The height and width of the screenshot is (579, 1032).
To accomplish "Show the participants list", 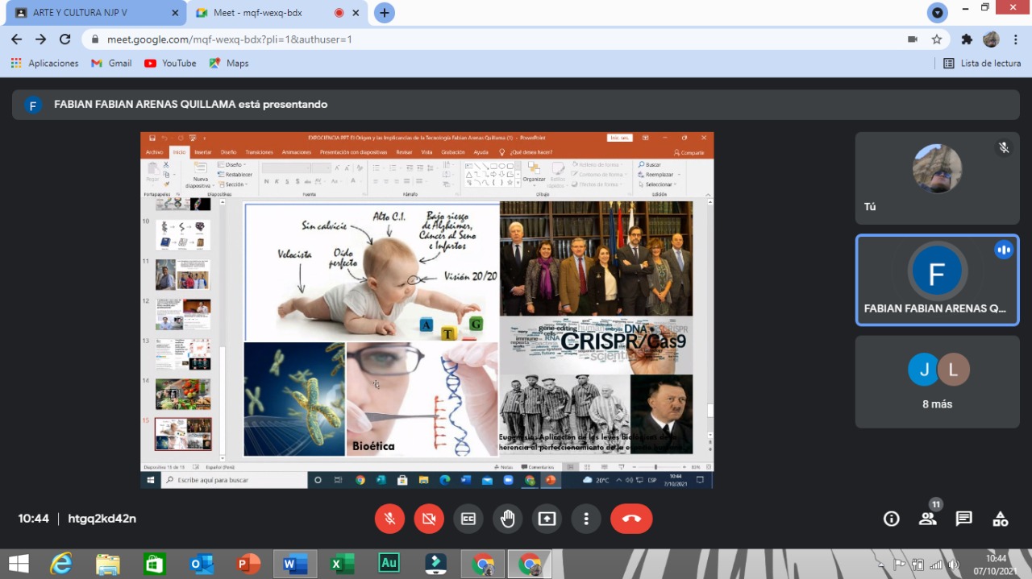I will click(928, 519).
